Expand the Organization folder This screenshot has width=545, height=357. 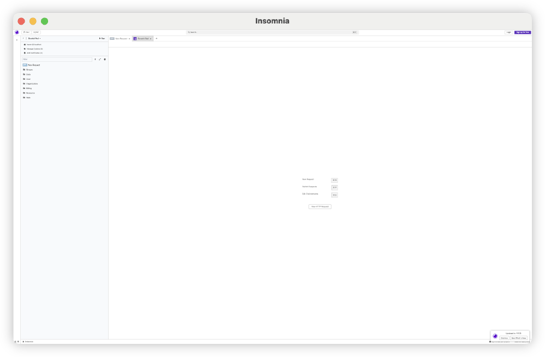coord(64,84)
